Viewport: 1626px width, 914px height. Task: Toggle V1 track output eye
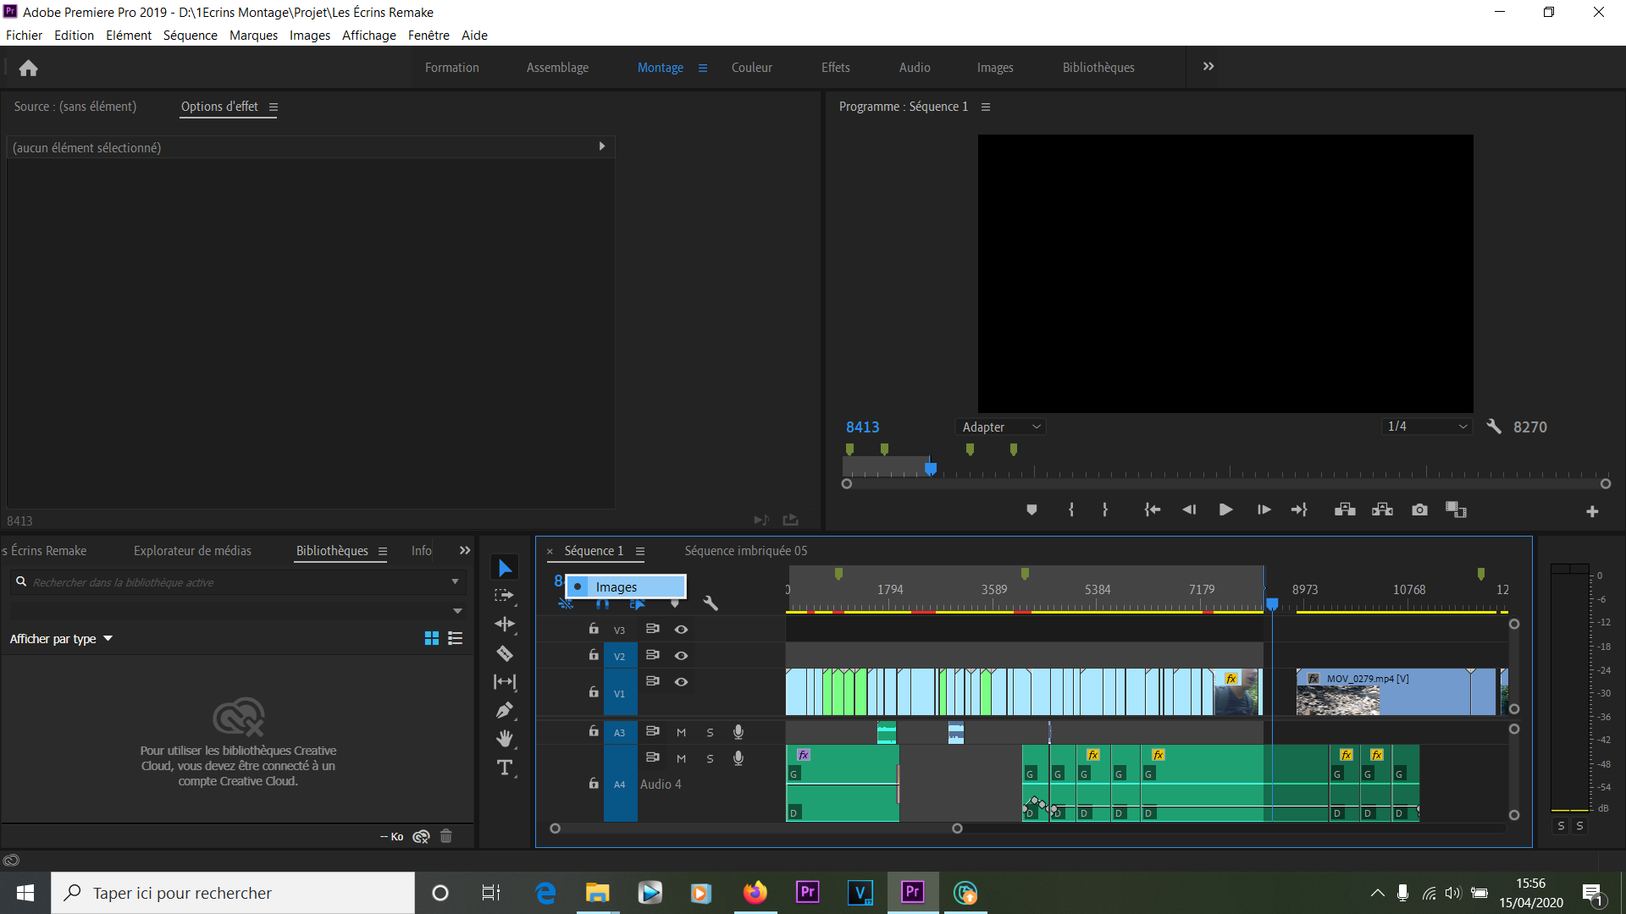pyautogui.click(x=681, y=682)
